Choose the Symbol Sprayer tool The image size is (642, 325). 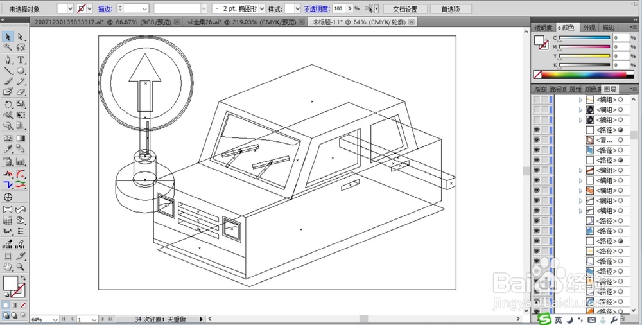point(8,161)
